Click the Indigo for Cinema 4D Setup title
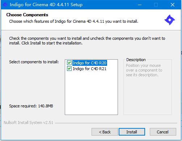The width and height of the screenshot is (182, 141). 46,5
